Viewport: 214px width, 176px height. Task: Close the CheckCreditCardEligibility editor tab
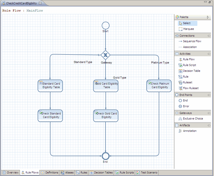coord(40,3)
